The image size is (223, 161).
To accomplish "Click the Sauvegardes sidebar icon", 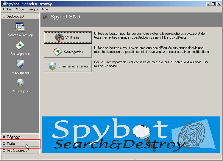I will (x=20, y=46).
